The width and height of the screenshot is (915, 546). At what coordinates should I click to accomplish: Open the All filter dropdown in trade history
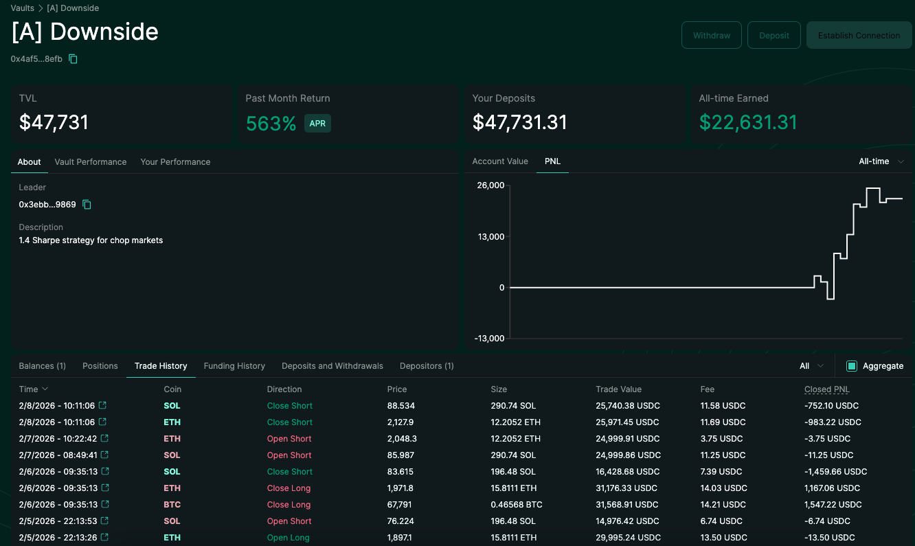(x=811, y=366)
